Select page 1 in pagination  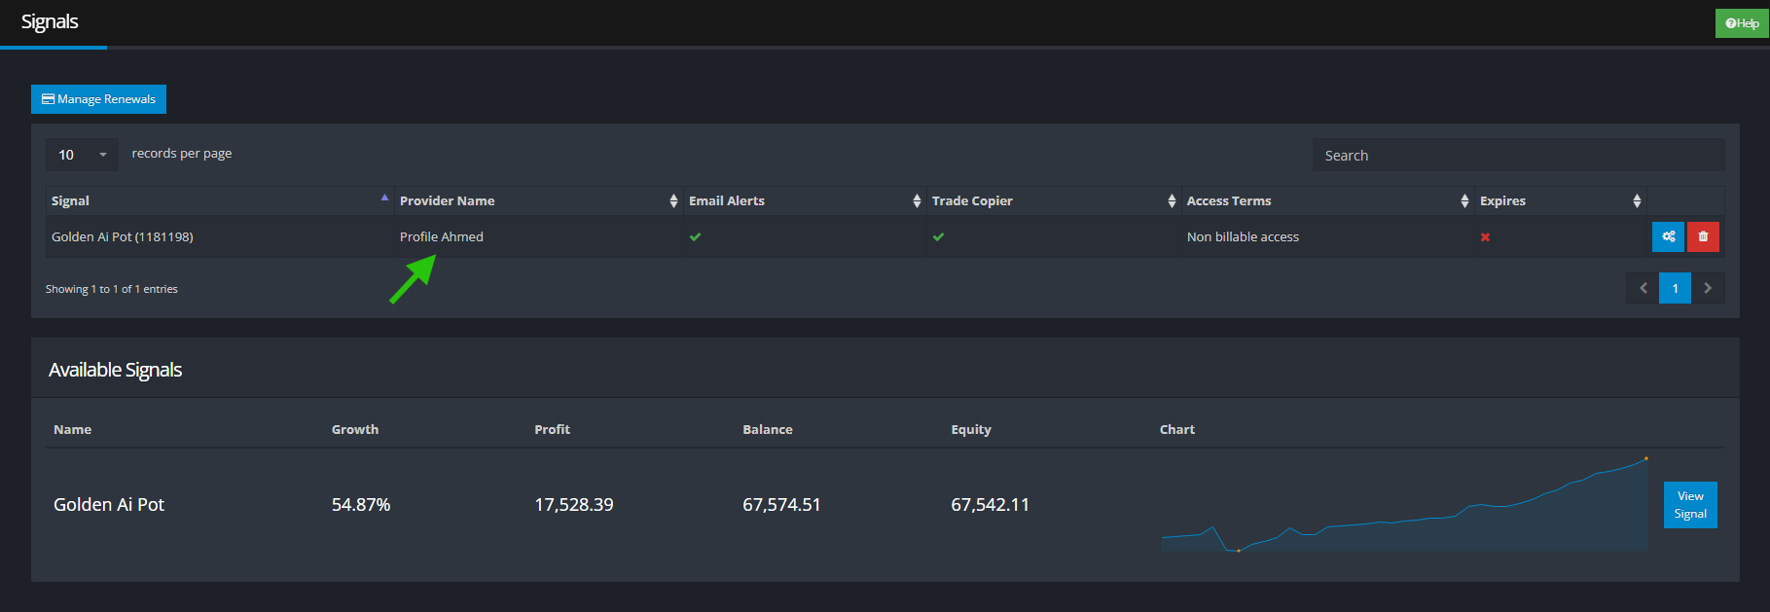coord(1675,288)
